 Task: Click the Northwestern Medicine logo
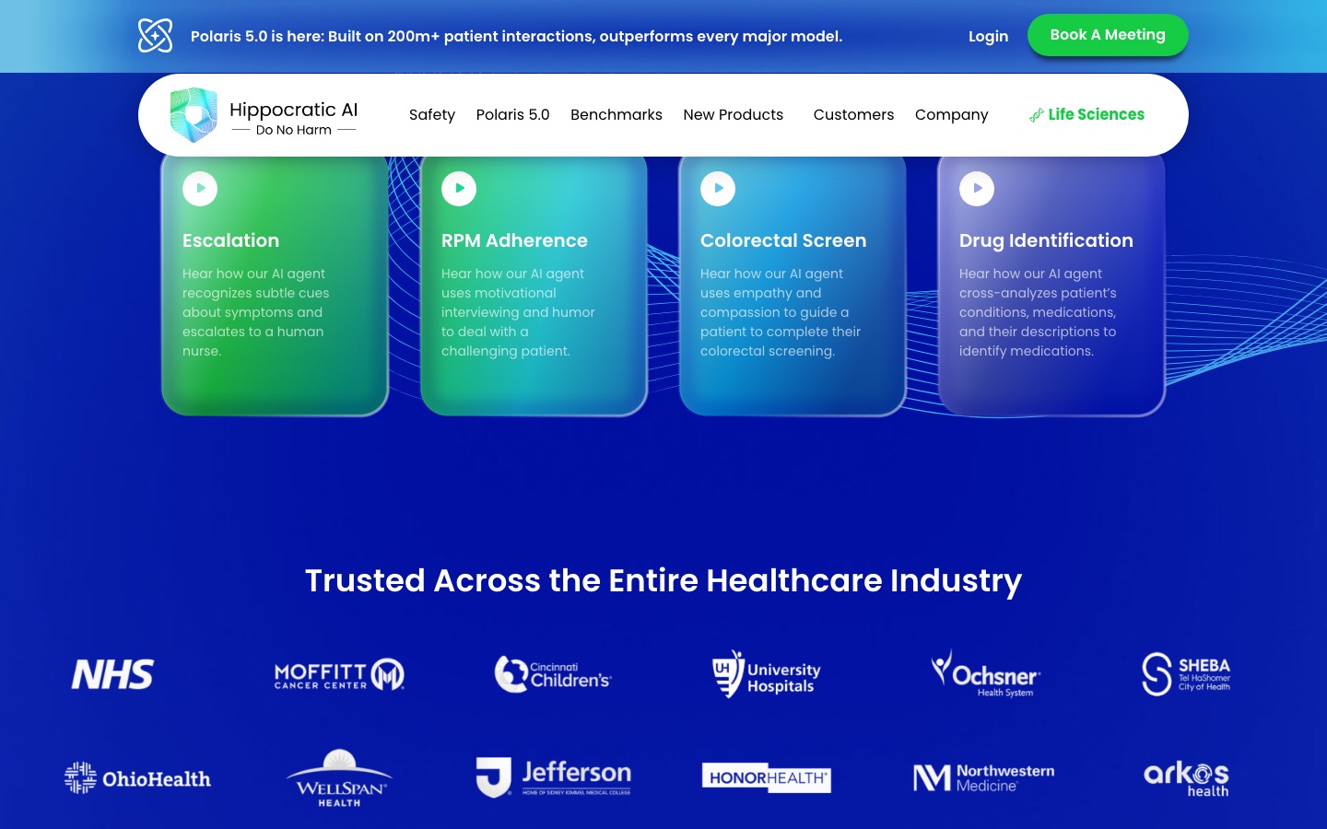(983, 777)
